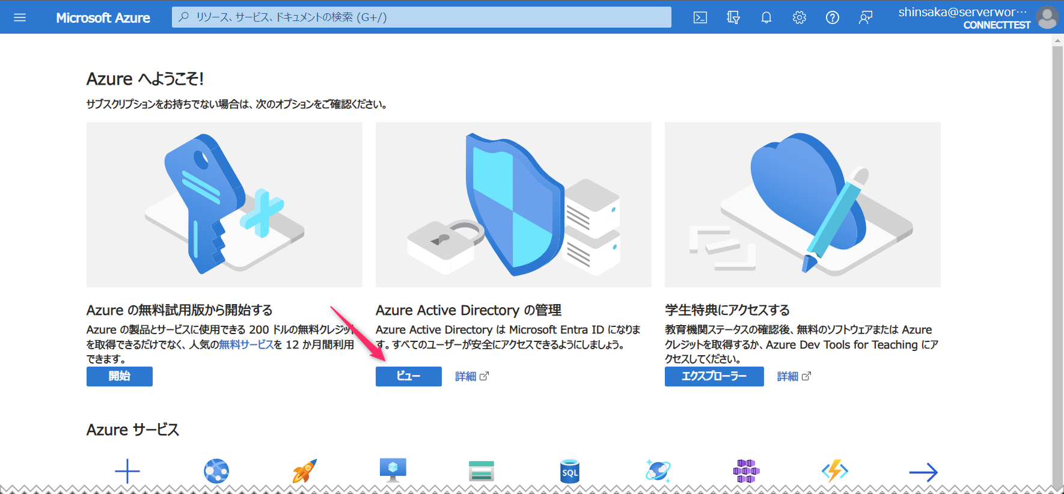Open the Function App lightning icon
The height and width of the screenshot is (494, 1064).
coord(835,471)
